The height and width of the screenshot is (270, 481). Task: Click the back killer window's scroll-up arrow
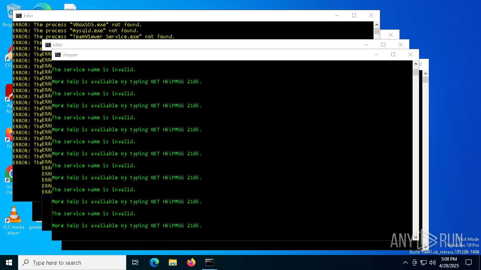(377, 24)
